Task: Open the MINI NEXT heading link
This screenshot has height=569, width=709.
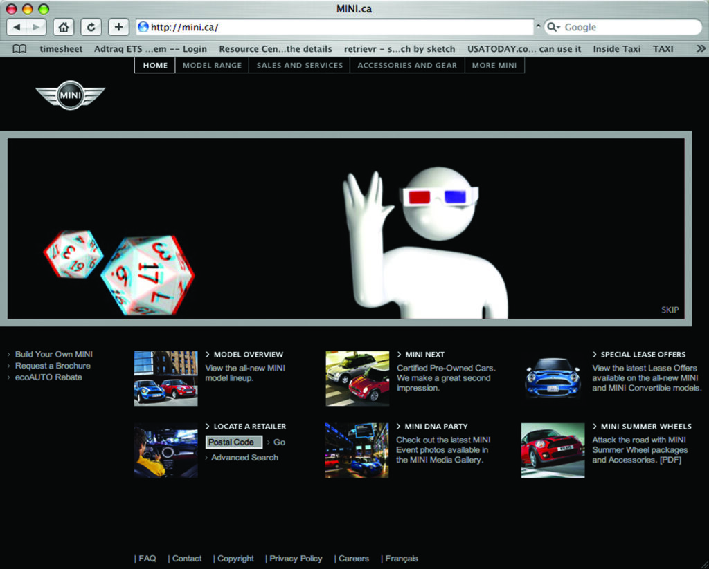Action: (424, 355)
